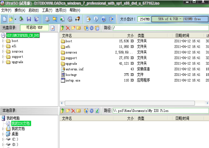Click New Folder icon in image pane toolbar
The image size is (209, 148).
73,28
